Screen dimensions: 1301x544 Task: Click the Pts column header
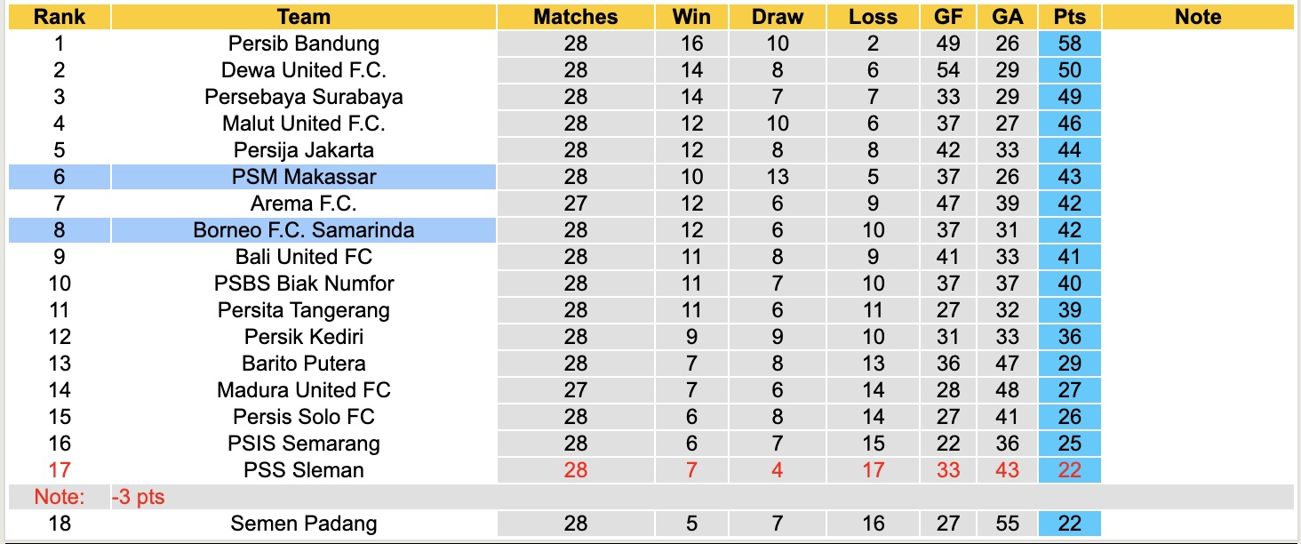(x=1069, y=17)
